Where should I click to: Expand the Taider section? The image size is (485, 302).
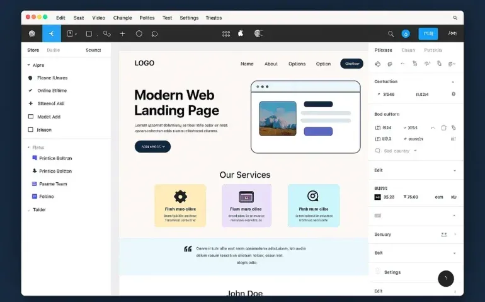[29, 210]
